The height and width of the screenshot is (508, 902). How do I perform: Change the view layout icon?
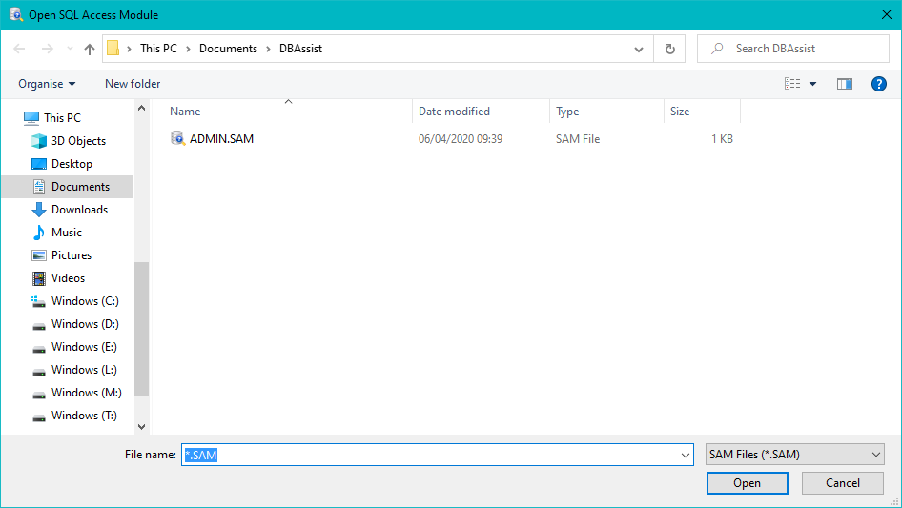click(x=792, y=84)
